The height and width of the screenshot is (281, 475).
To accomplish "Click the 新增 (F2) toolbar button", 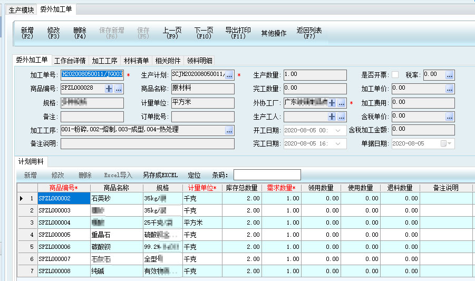I will pos(27,33).
